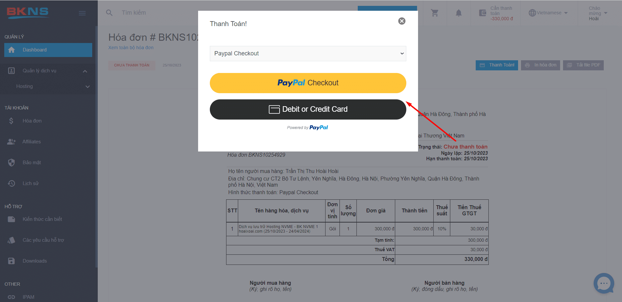
Task: Choose Debit or Credit Card payment
Action: click(308, 109)
